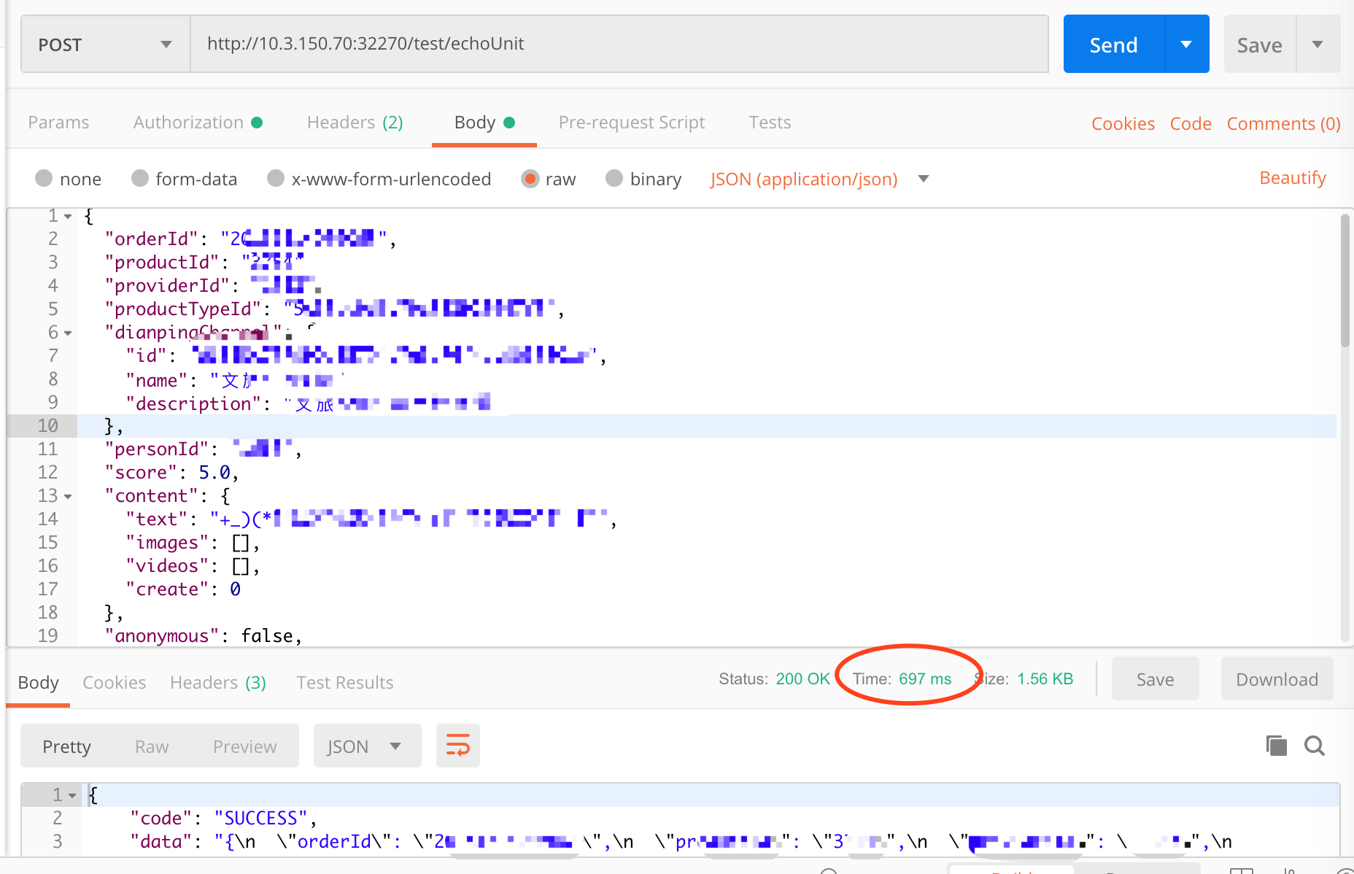The width and height of the screenshot is (1354, 874).
Task: Switch response view to Pretty
Action: pyautogui.click(x=66, y=746)
